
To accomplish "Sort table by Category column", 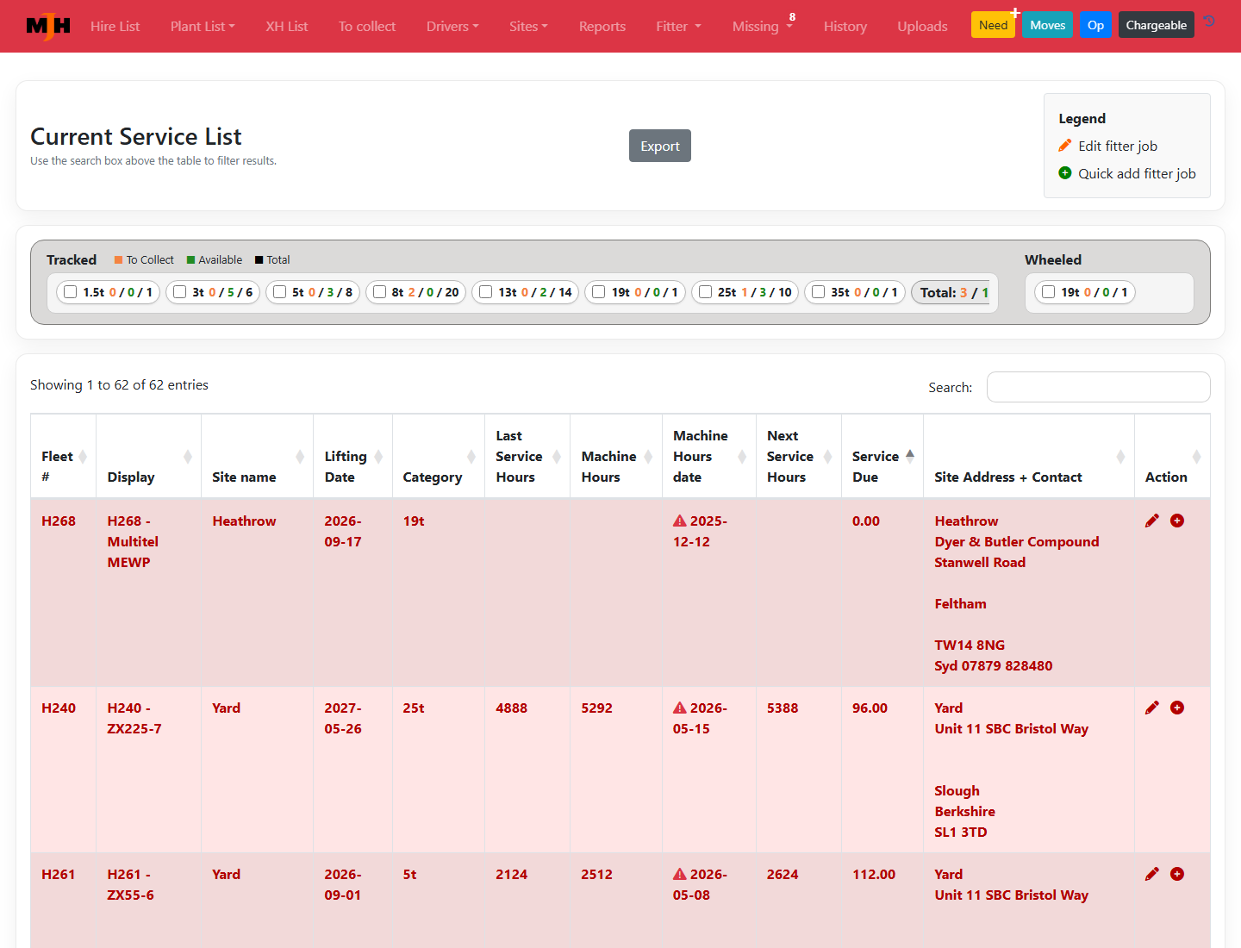I will [x=438, y=456].
